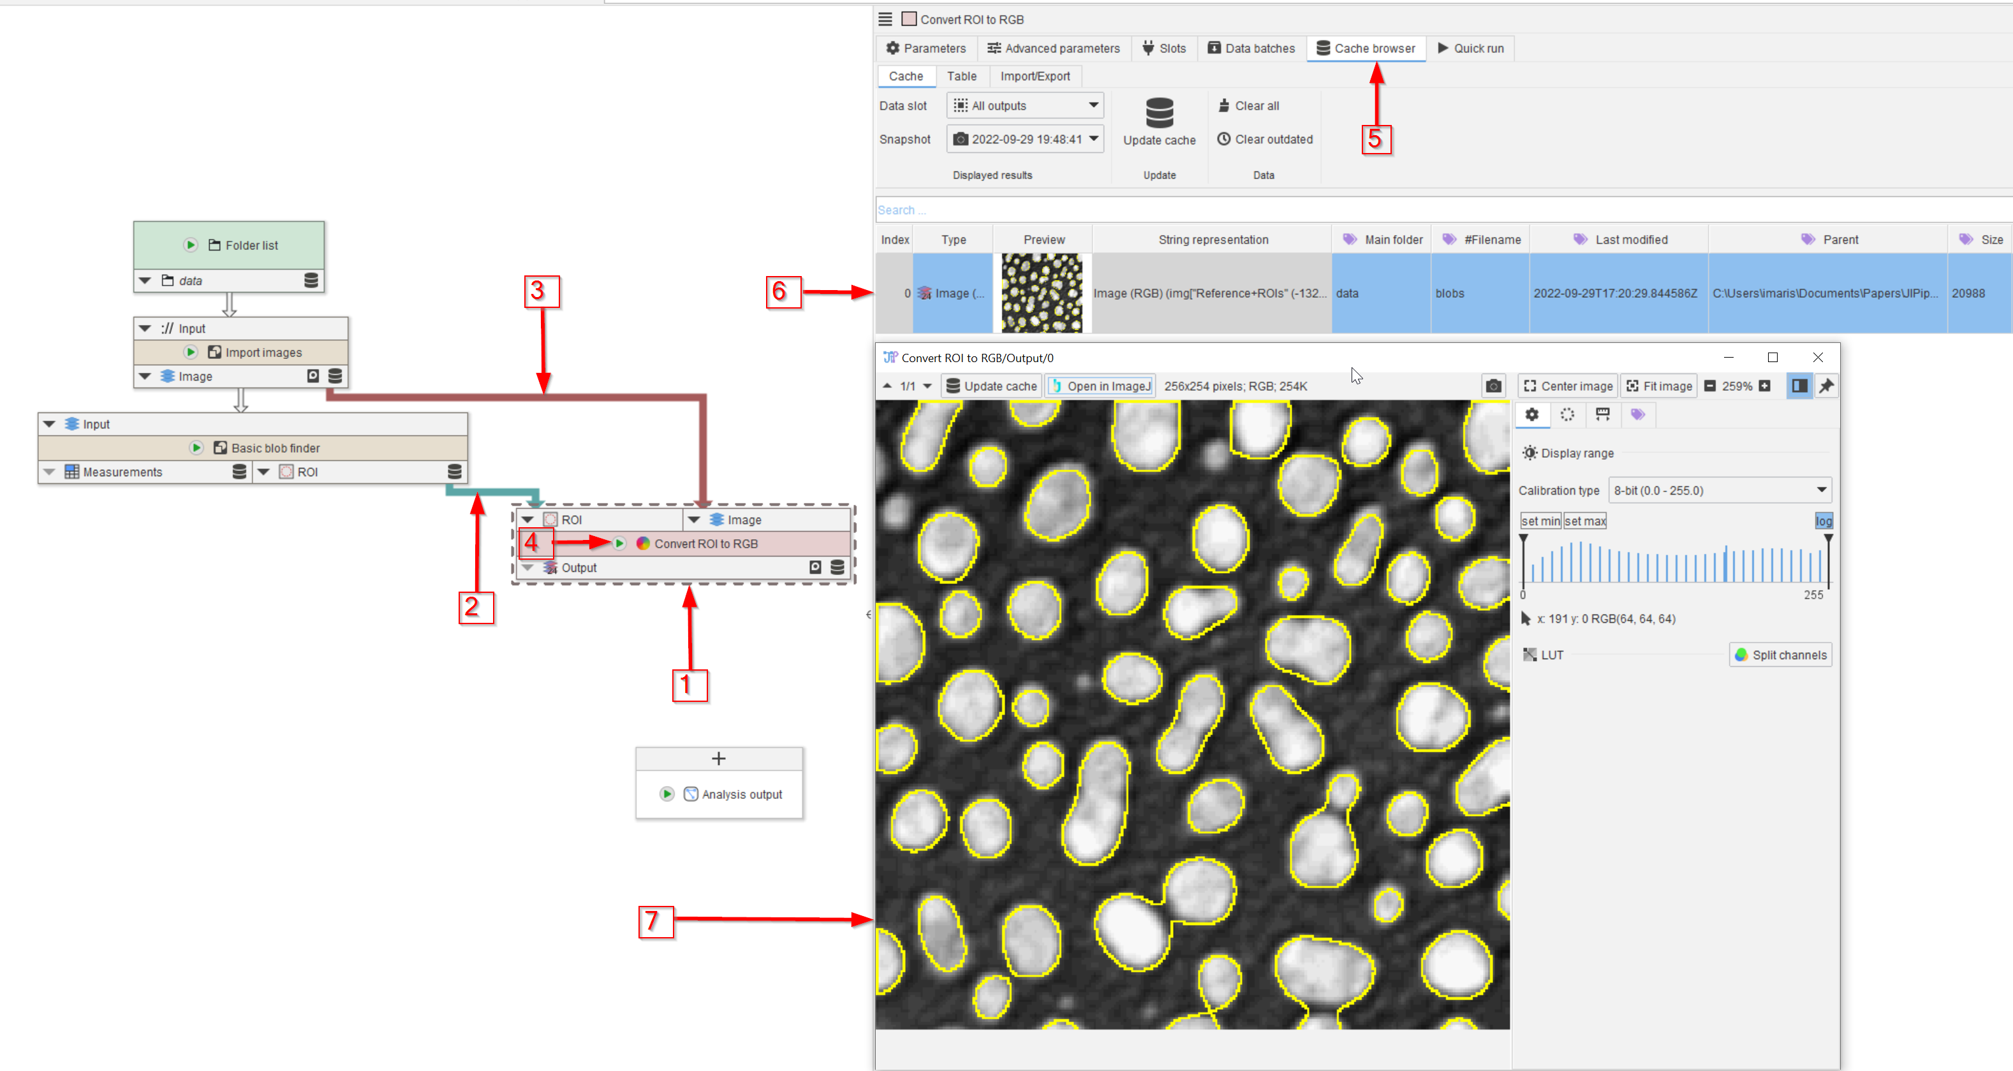Screen dimensions: 2013x1071
Task: Zoom out with the minus icon beside 259%
Action: click(x=1710, y=386)
